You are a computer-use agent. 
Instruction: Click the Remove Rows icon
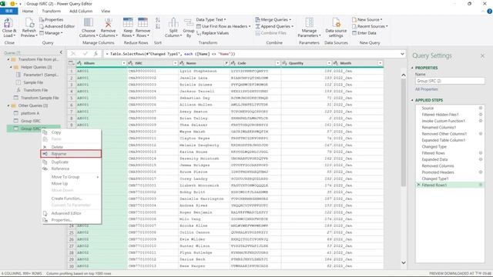[143, 22]
